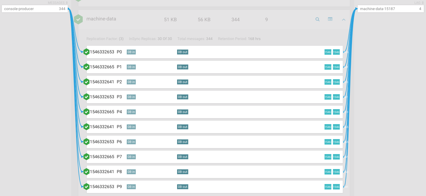Select the partition P8 row label
The width and height of the screenshot is (426, 196).
119,171
